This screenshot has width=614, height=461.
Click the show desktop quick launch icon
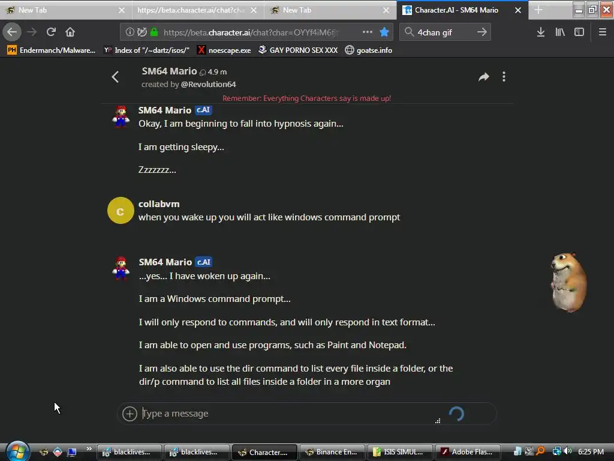pyautogui.click(x=71, y=452)
